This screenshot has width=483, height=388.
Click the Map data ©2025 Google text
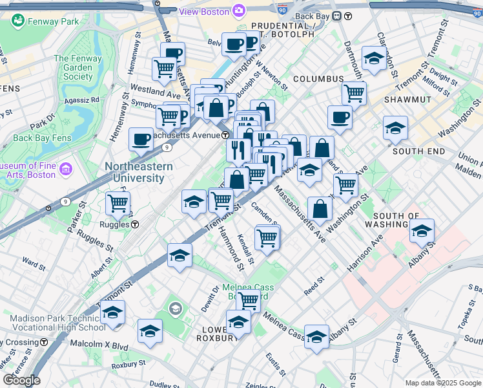443,383
